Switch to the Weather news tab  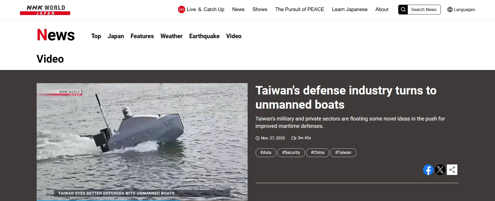[171, 36]
